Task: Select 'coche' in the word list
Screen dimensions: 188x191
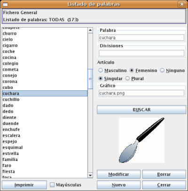Action: tap(45, 51)
